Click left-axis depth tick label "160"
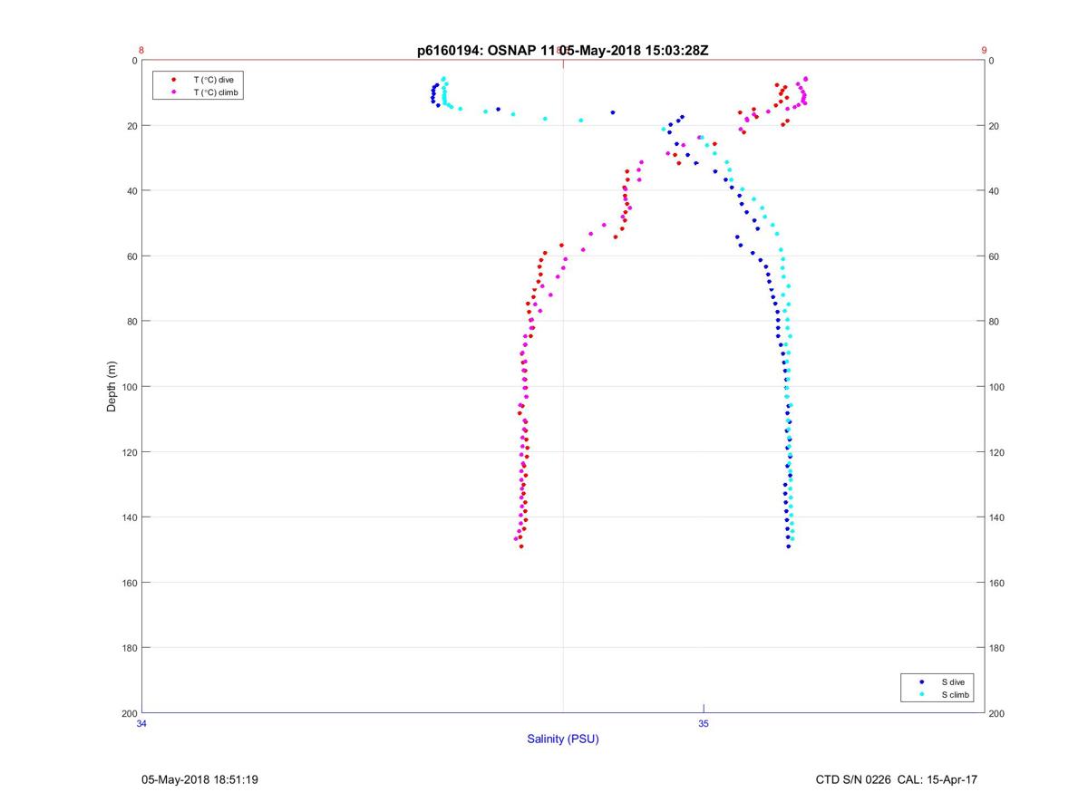 (x=129, y=583)
